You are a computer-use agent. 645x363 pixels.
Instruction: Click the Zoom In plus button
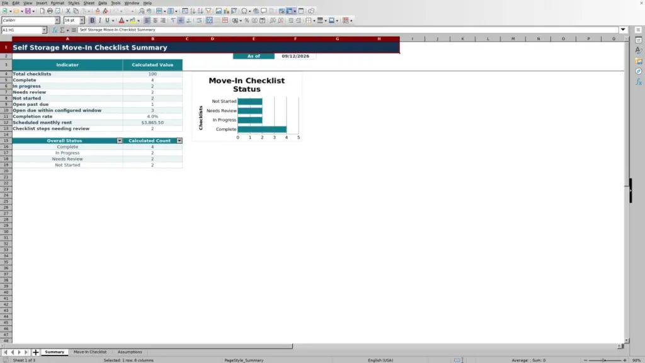pos(624,360)
